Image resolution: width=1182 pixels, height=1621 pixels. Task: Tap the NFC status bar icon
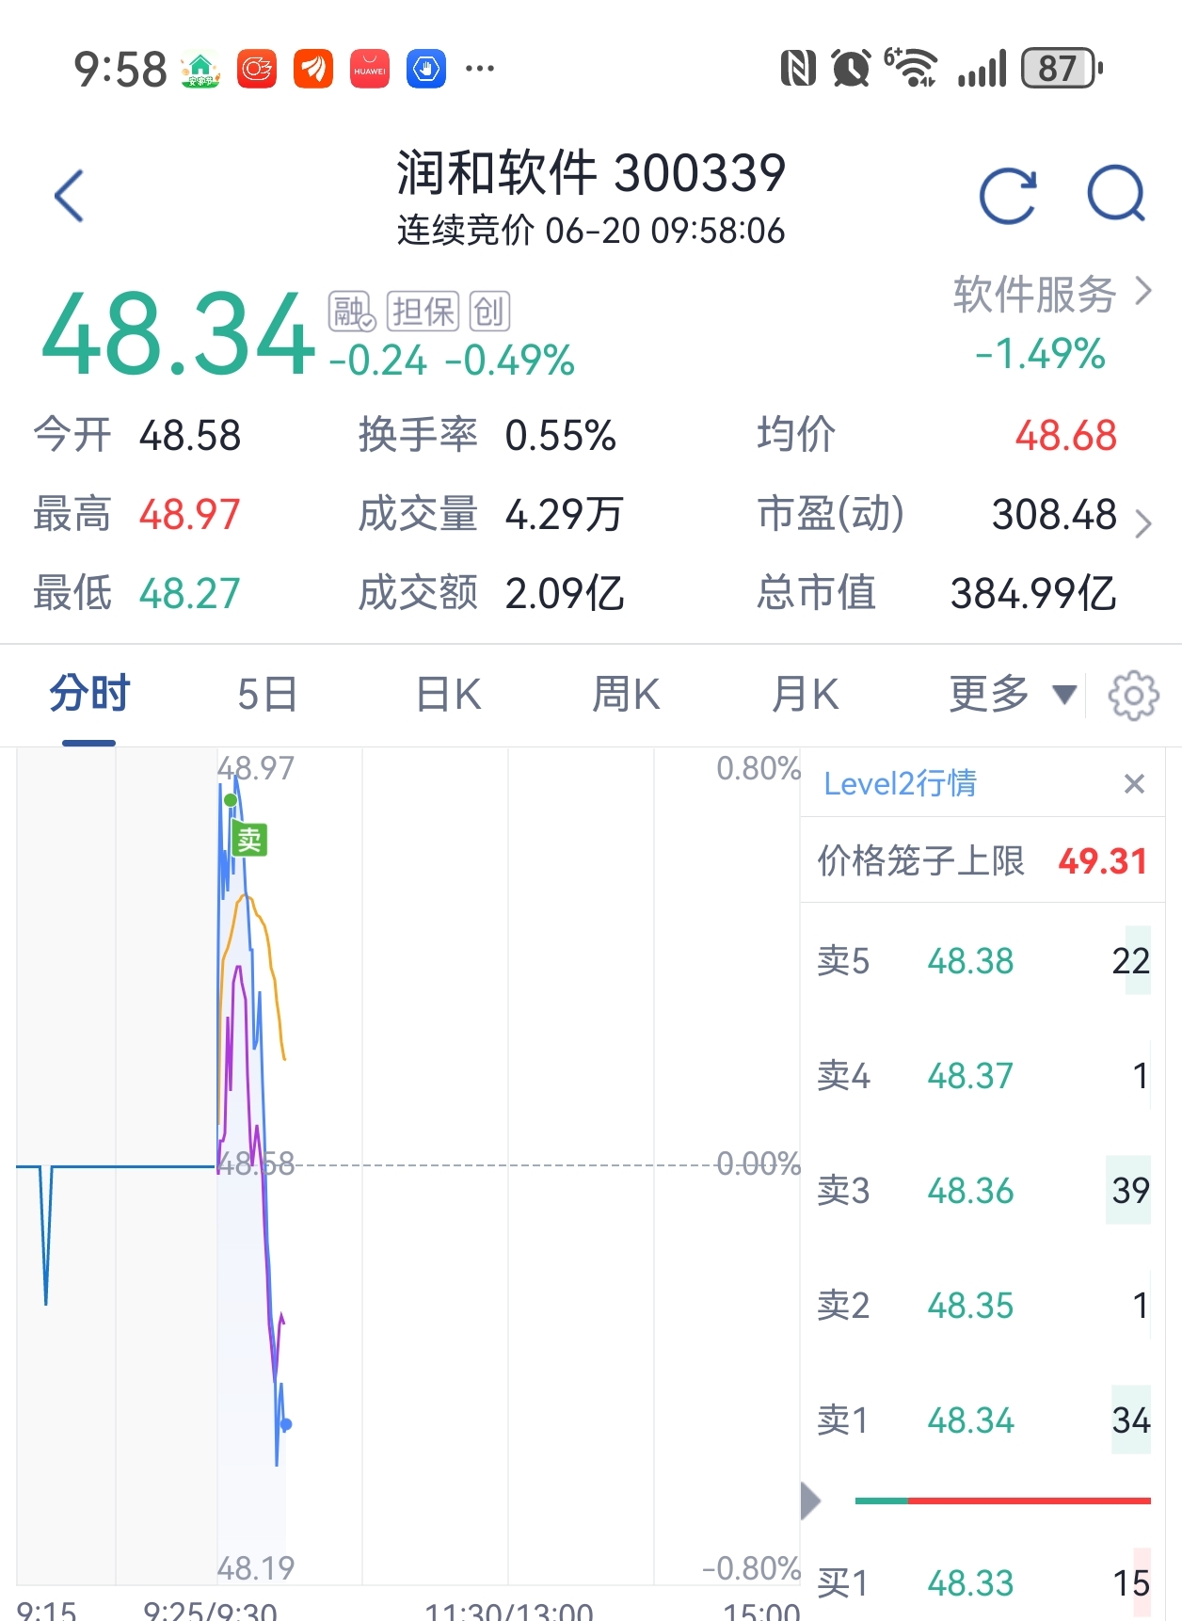pyautogui.click(x=798, y=69)
